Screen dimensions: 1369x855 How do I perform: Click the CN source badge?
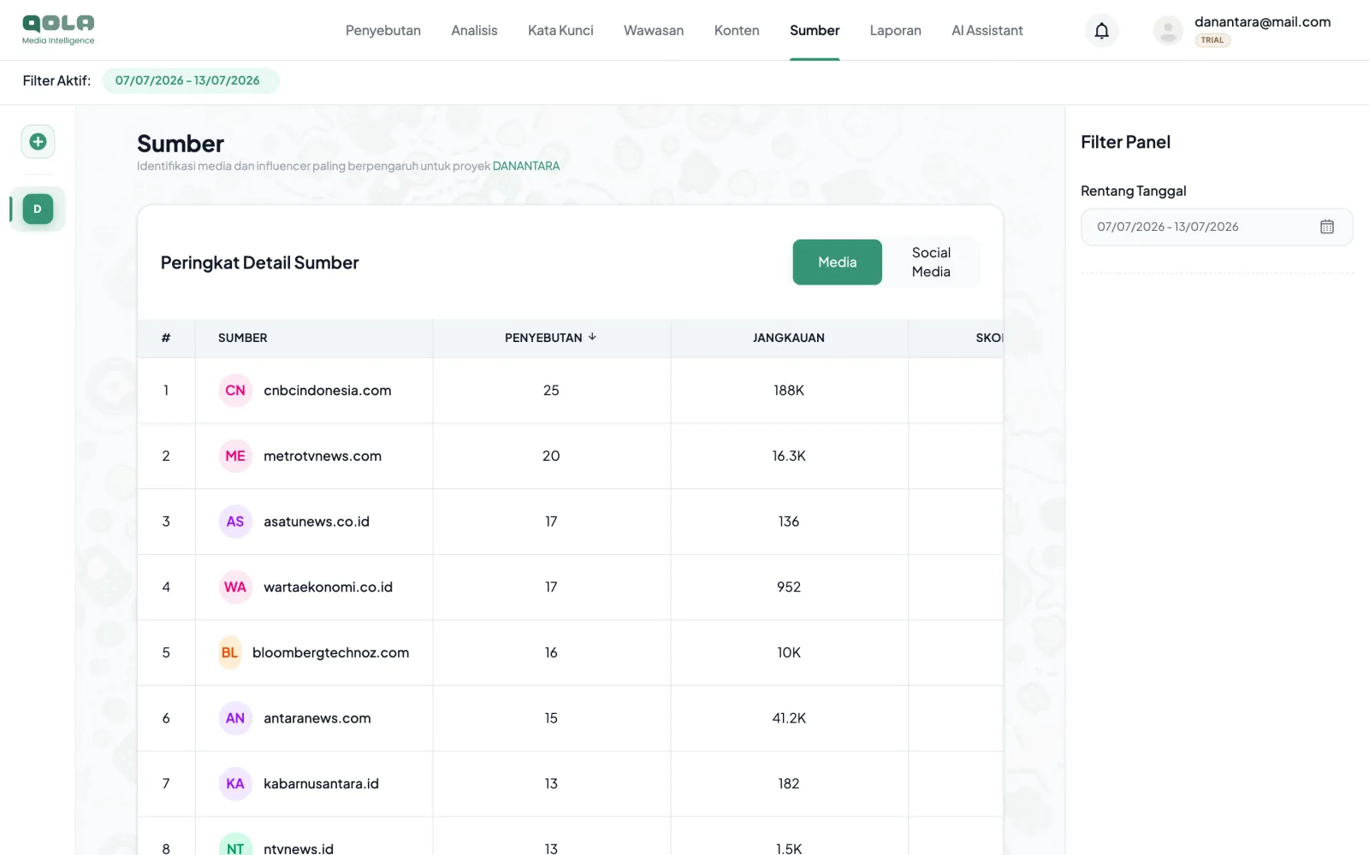click(235, 391)
